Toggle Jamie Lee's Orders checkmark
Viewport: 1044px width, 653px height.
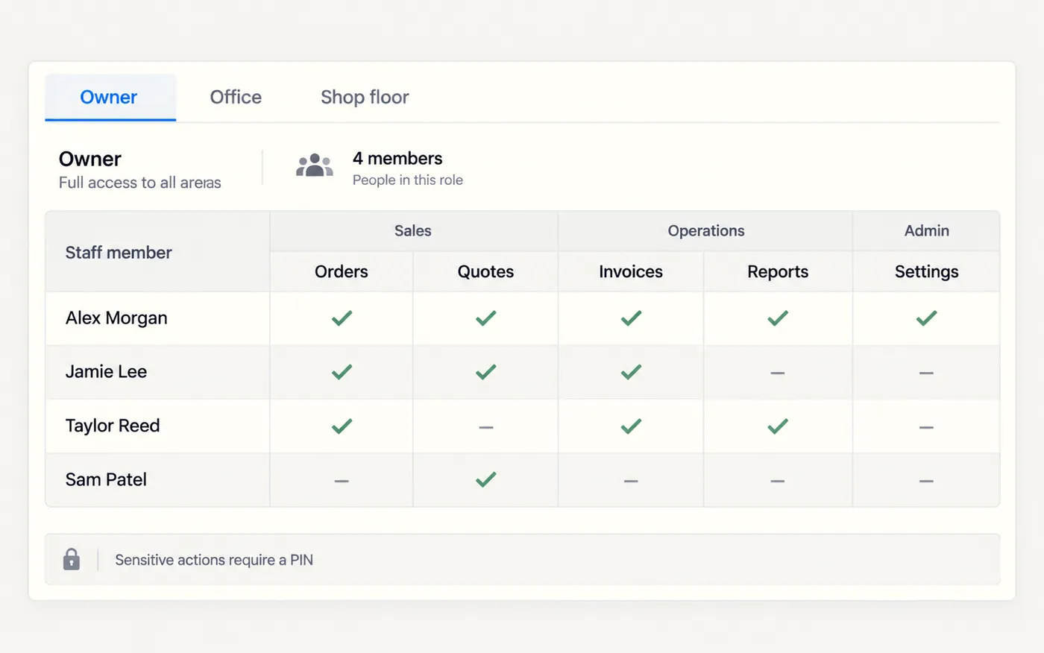342,372
